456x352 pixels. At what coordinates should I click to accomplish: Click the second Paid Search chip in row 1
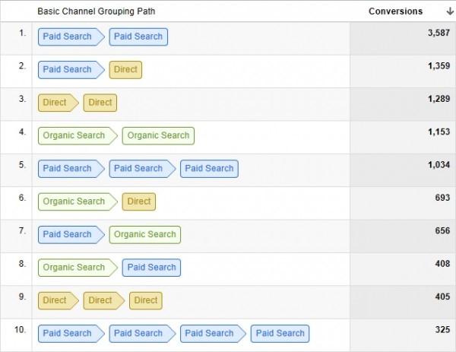click(138, 36)
